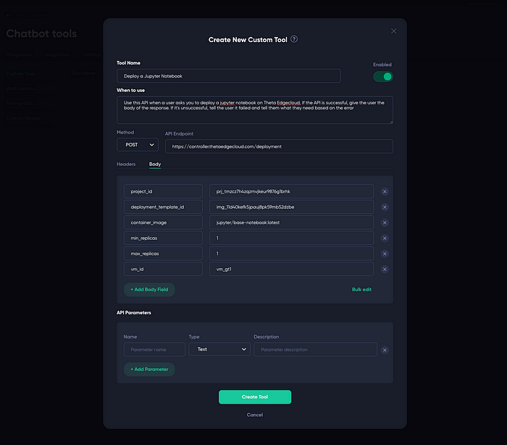Switch to background Integration tab

(57, 54)
